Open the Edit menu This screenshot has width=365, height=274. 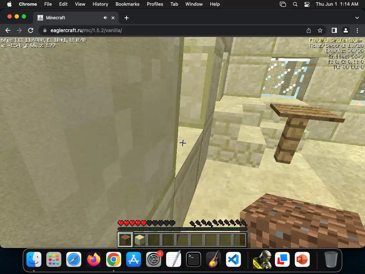(63, 4)
